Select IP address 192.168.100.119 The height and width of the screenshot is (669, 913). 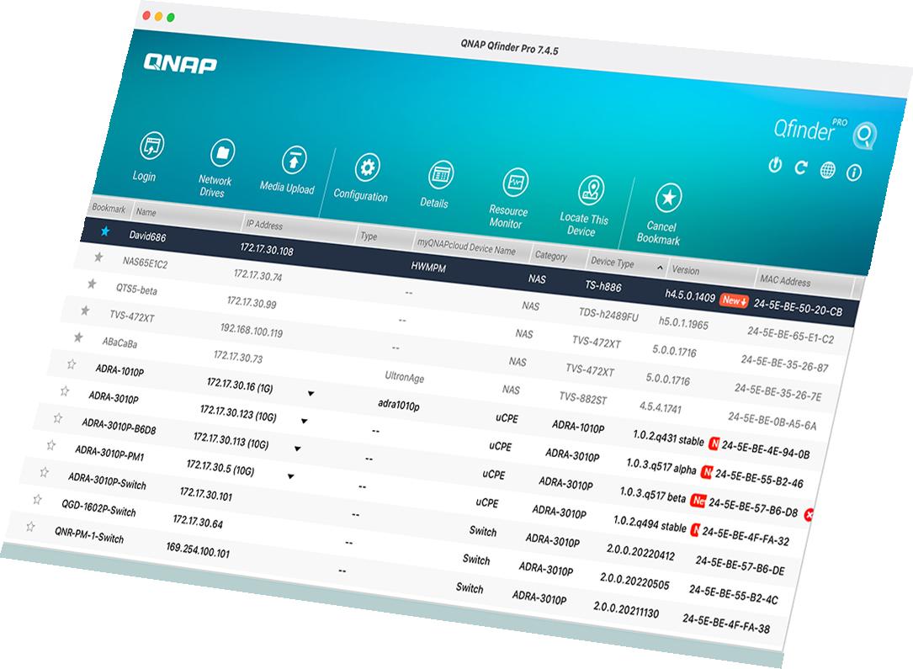pos(252,331)
